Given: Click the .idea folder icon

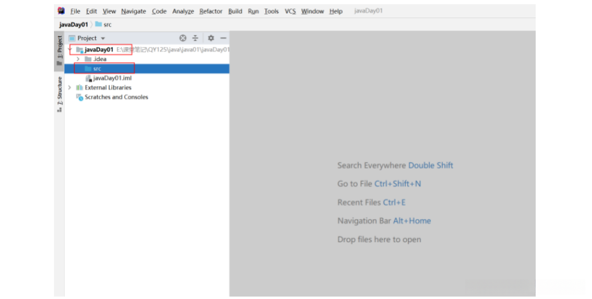Looking at the screenshot, I should tap(88, 59).
